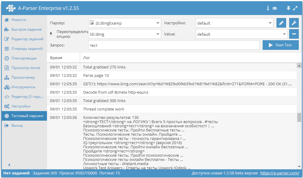303x178 pixels.
Task: Click the download arrow icon in header
Action: [268, 8]
